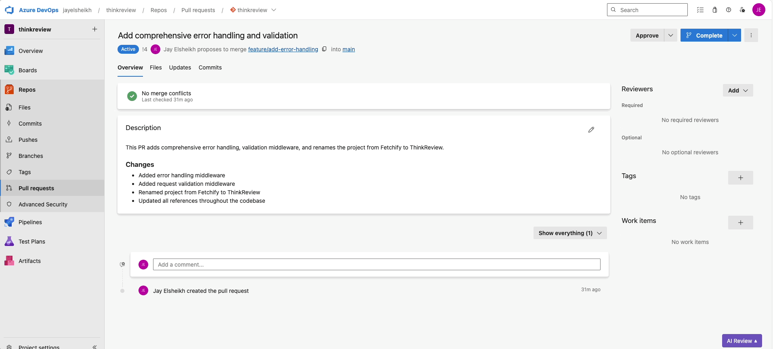Switch to the Files tab

[x=155, y=67]
